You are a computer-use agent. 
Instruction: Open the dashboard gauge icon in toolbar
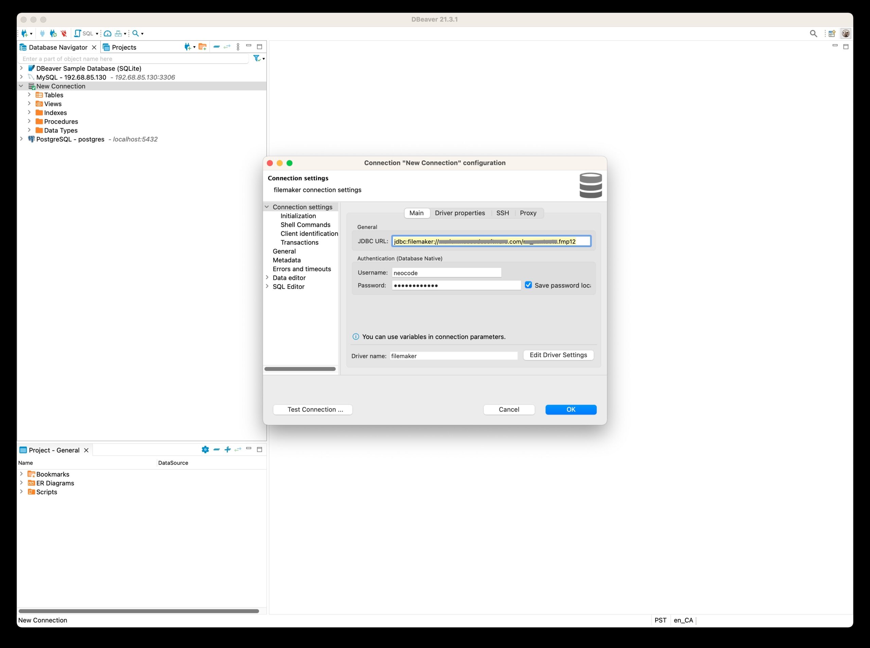[107, 33]
